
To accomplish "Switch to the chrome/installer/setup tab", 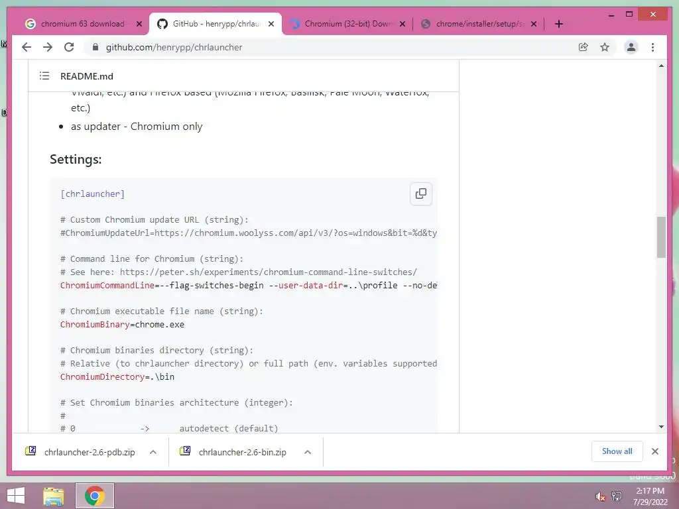I will pyautogui.click(x=479, y=24).
